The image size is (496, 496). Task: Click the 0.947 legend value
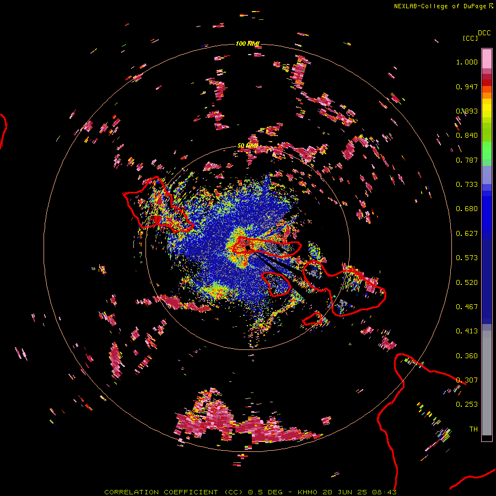[x=467, y=87]
